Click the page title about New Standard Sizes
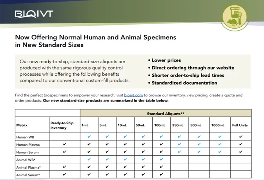The height and width of the screenshot is (180, 264). [x=95, y=41]
